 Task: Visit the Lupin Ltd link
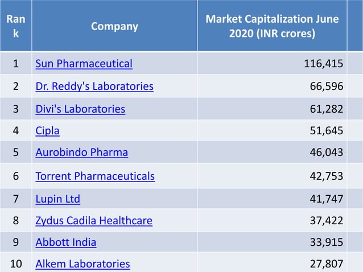point(57,199)
